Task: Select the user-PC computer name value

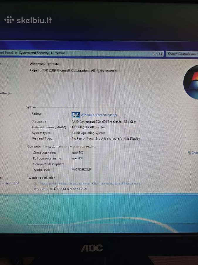Action: [77, 153]
